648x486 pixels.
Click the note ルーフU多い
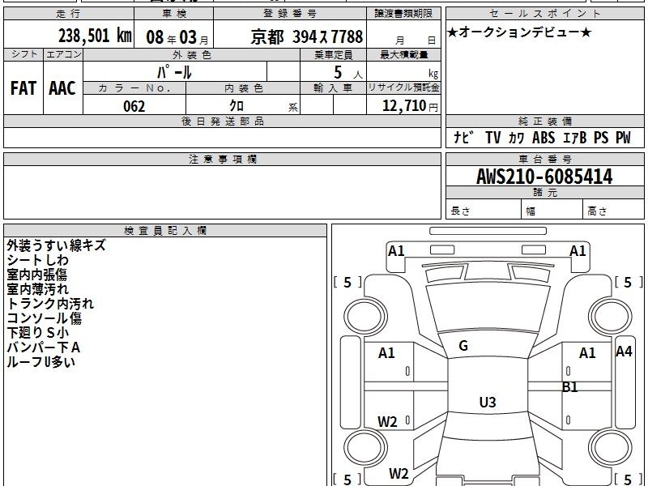pyautogui.click(x=41, y=362)
